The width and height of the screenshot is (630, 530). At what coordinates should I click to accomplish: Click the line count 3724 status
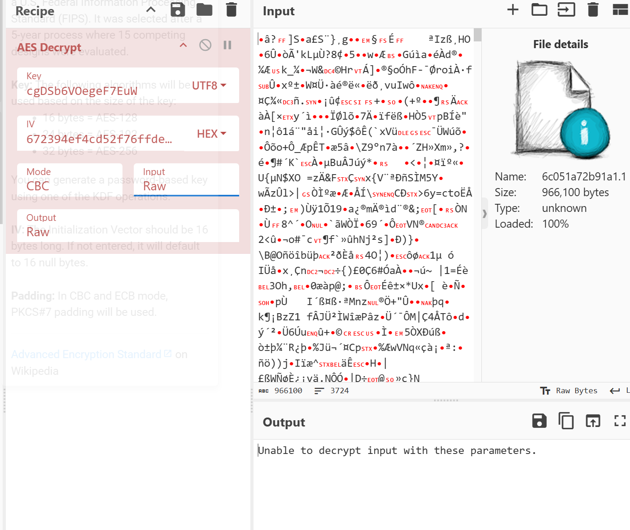[332, 391]
